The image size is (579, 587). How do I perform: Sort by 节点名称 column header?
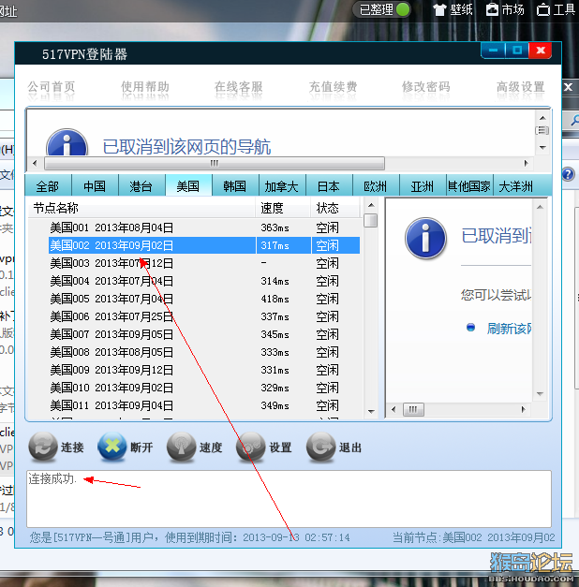141,208
